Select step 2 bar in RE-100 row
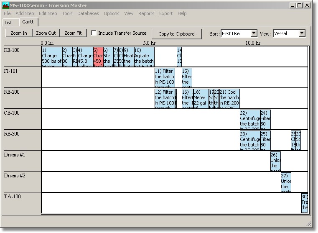The image size is (318, 233). tap(67, 57)
